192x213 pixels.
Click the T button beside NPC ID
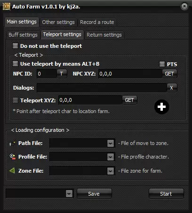62,74
